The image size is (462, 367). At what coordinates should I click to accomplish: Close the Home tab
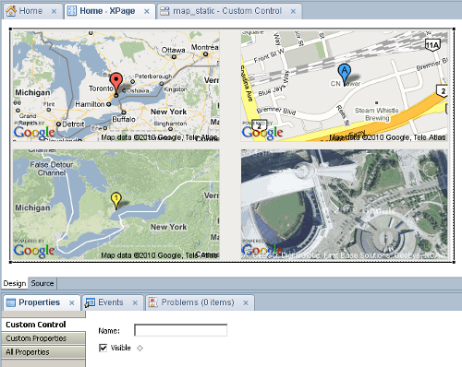54,11
